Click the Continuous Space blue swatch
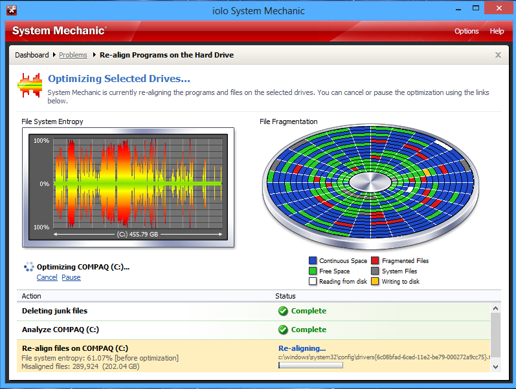This screenshot has height=389, width=516. [313, 260]
